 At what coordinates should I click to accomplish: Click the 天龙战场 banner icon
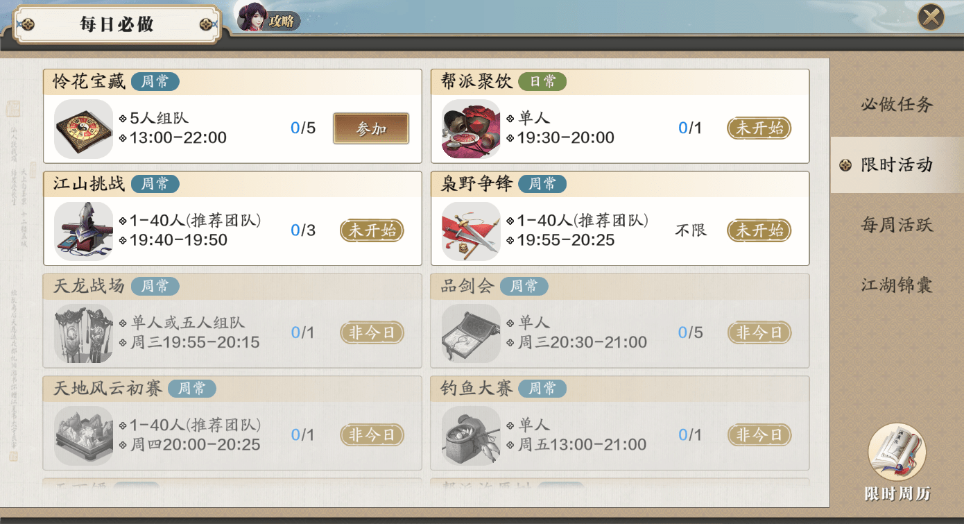click(x=83, y=333)
